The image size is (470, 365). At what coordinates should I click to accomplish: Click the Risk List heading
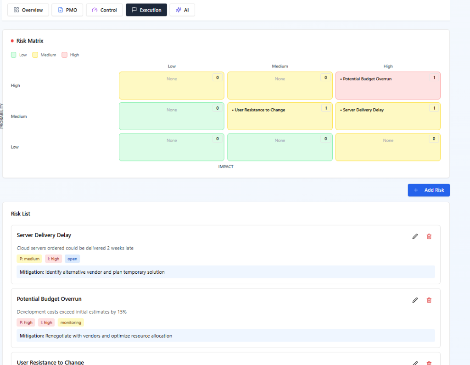click(x=20, y=214)
